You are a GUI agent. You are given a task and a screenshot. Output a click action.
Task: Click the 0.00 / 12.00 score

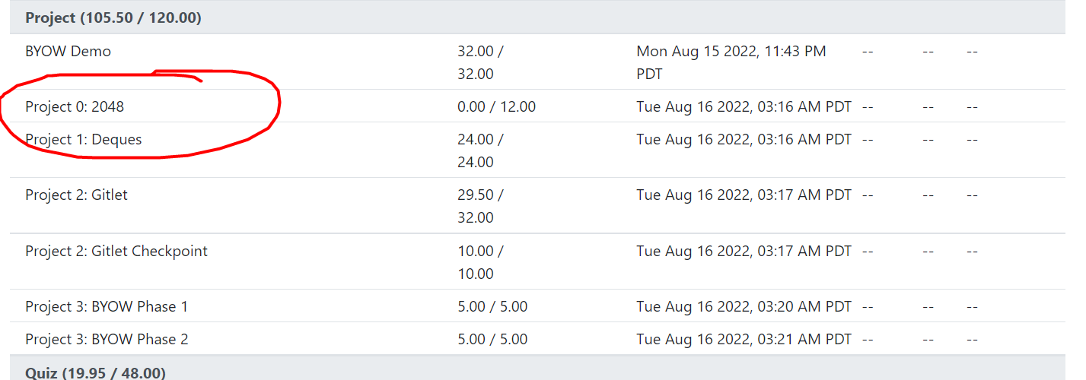click(496, 107)
